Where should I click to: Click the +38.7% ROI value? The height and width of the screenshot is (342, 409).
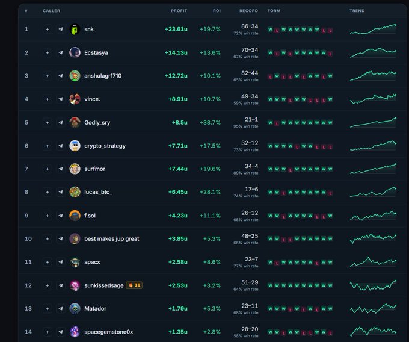[x=210, y=122]
